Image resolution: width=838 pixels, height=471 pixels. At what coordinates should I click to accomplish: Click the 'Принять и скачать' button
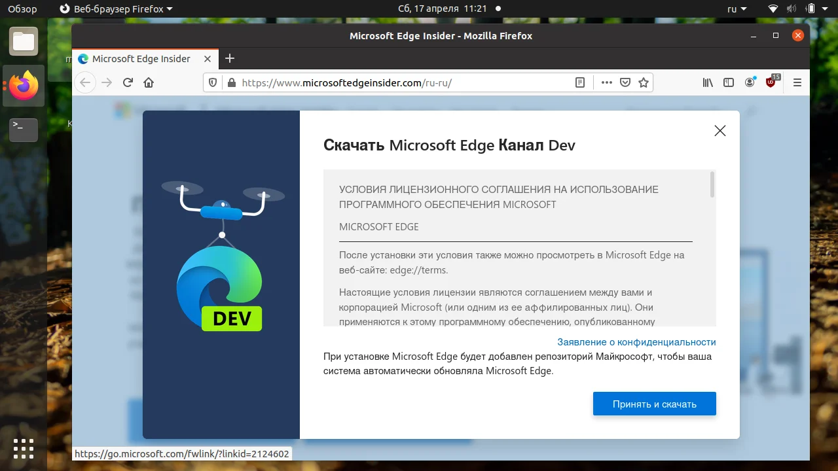pyautogui.click(x=654, y=404)
